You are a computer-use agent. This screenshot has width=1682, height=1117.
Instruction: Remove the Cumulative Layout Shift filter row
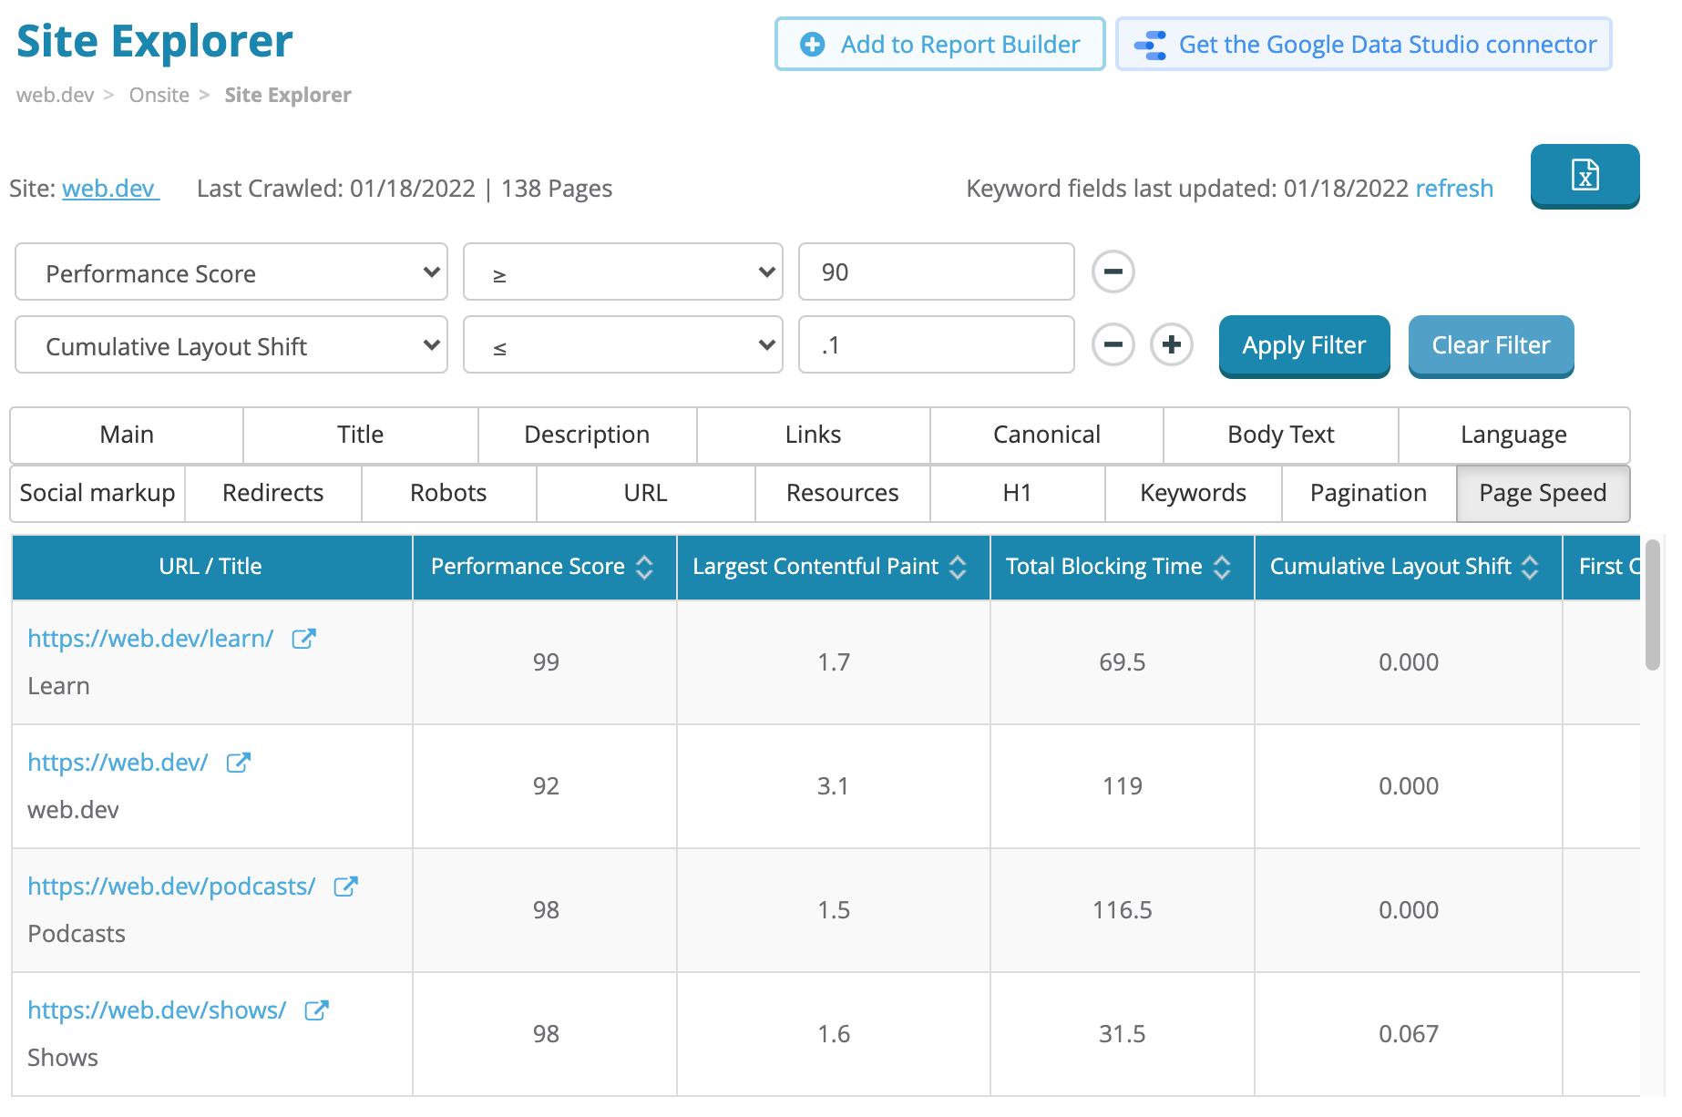[1113, 344]
